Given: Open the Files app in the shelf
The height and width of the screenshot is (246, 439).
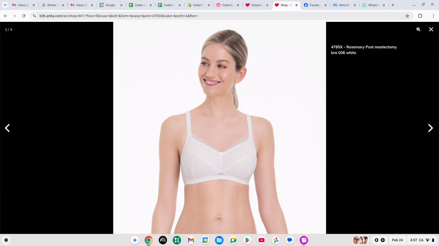Looking at the screenshot, I should pos(219,240).
